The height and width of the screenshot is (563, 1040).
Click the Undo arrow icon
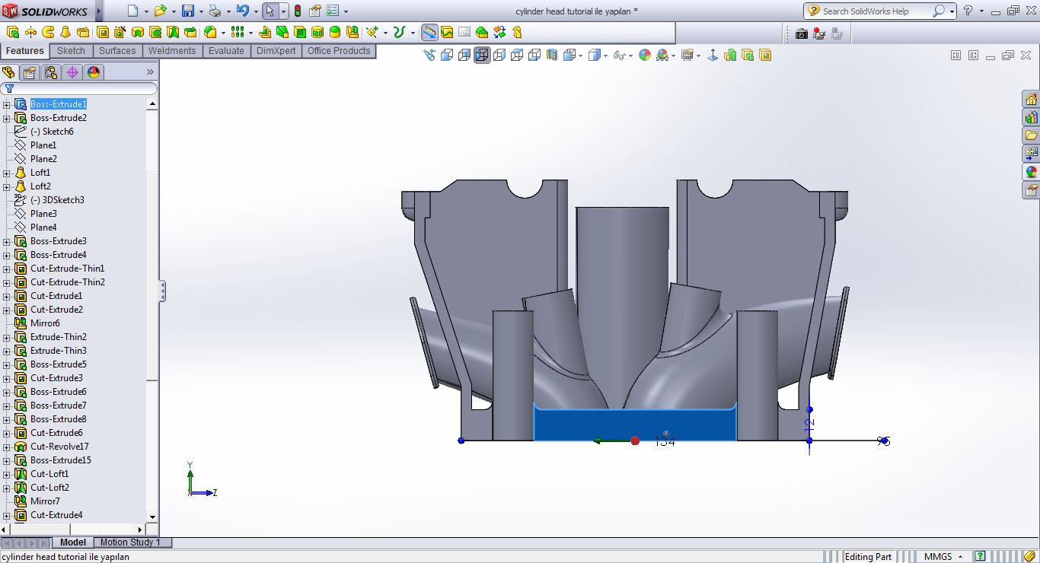pos(242,11)
